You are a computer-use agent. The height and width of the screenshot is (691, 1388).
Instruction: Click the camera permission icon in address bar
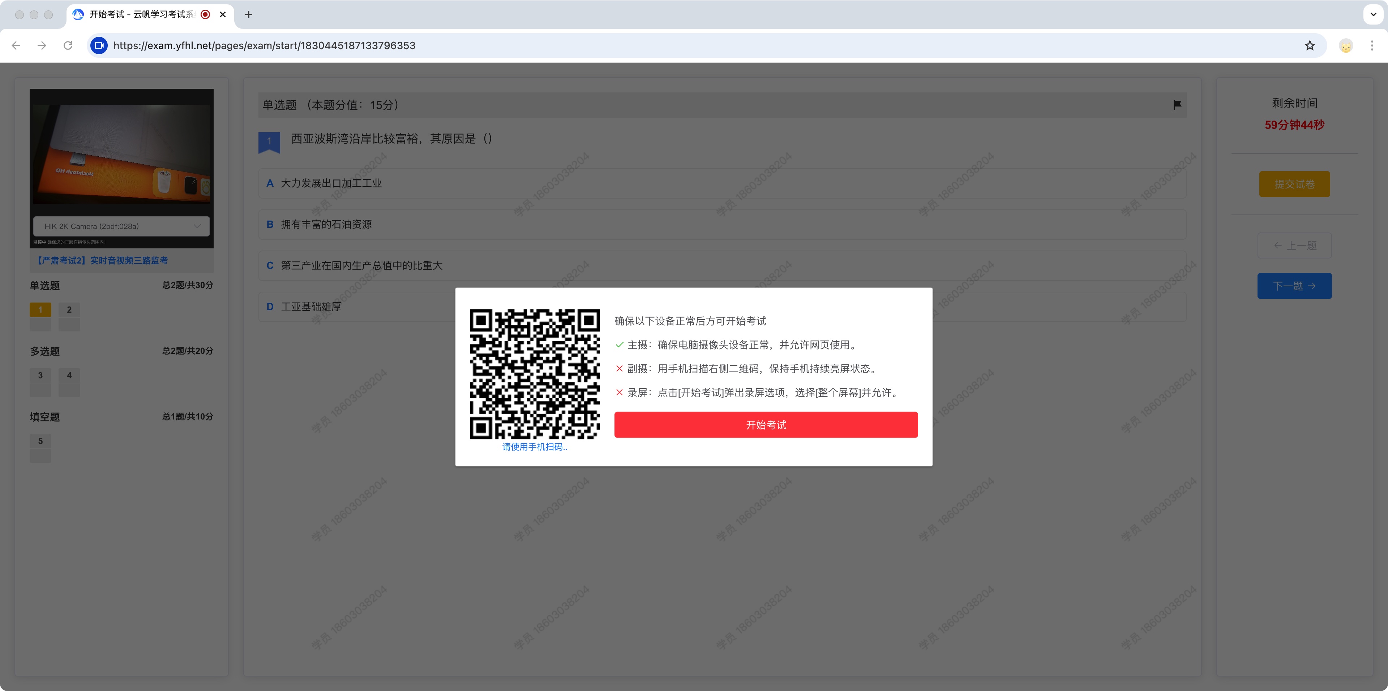tap(99, 46)
